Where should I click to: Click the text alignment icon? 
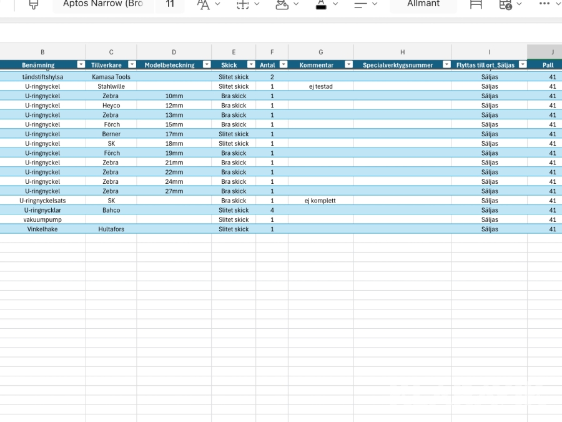tap(360, 4)
